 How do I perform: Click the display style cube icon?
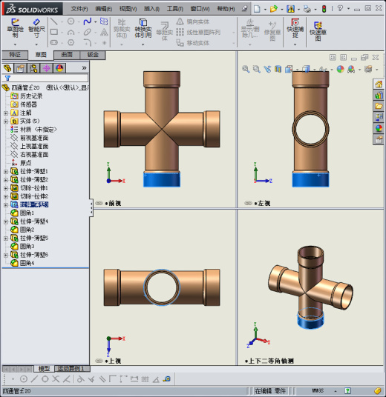tap(307, 69)
